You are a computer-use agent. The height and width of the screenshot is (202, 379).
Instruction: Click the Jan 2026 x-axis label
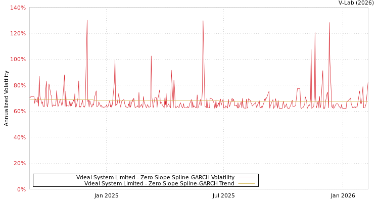click(343, 196)
